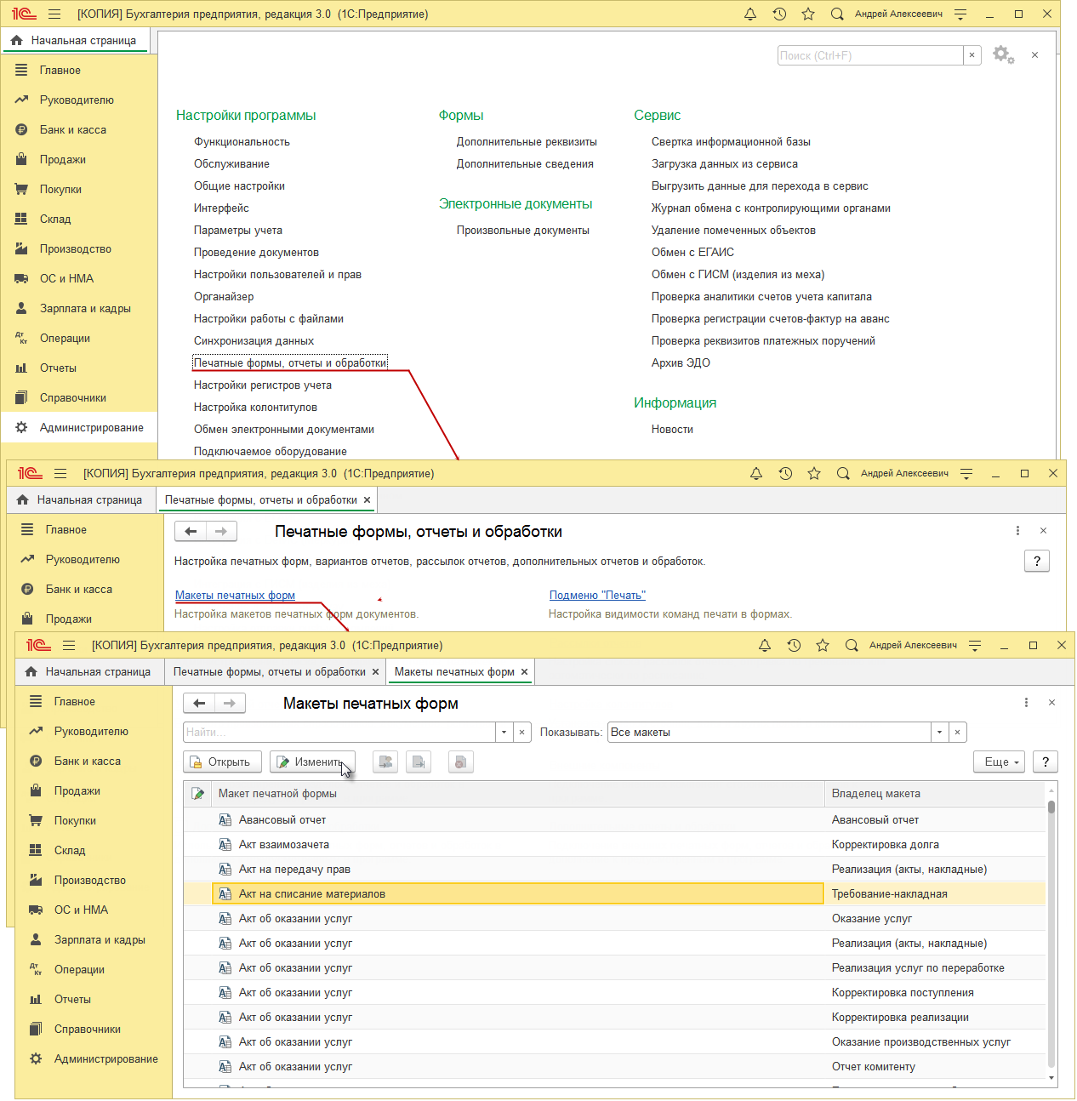Switch to Начальная страница tab in the middle window

(82, 499)
